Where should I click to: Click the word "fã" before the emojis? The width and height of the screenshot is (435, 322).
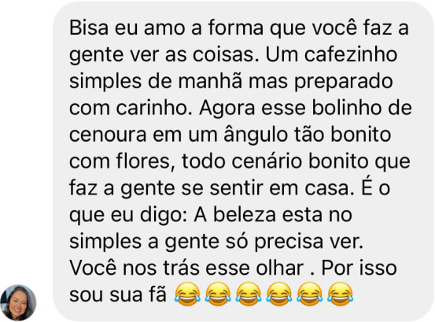pyautogui.click(x=159, y=294)
